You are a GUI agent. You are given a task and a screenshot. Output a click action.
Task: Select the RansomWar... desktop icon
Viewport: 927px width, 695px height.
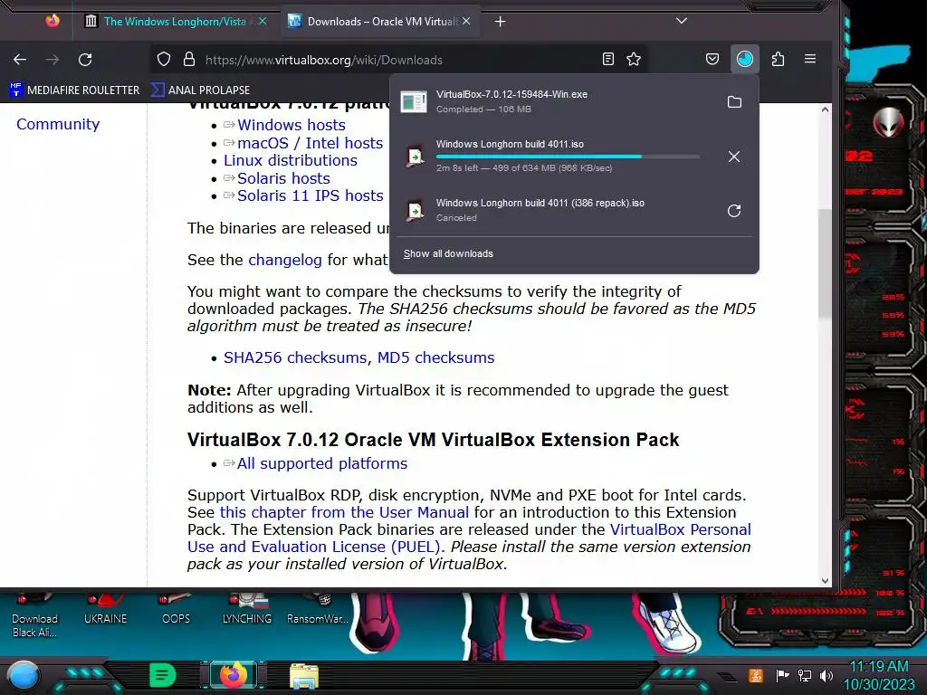(x=318, y=609)
